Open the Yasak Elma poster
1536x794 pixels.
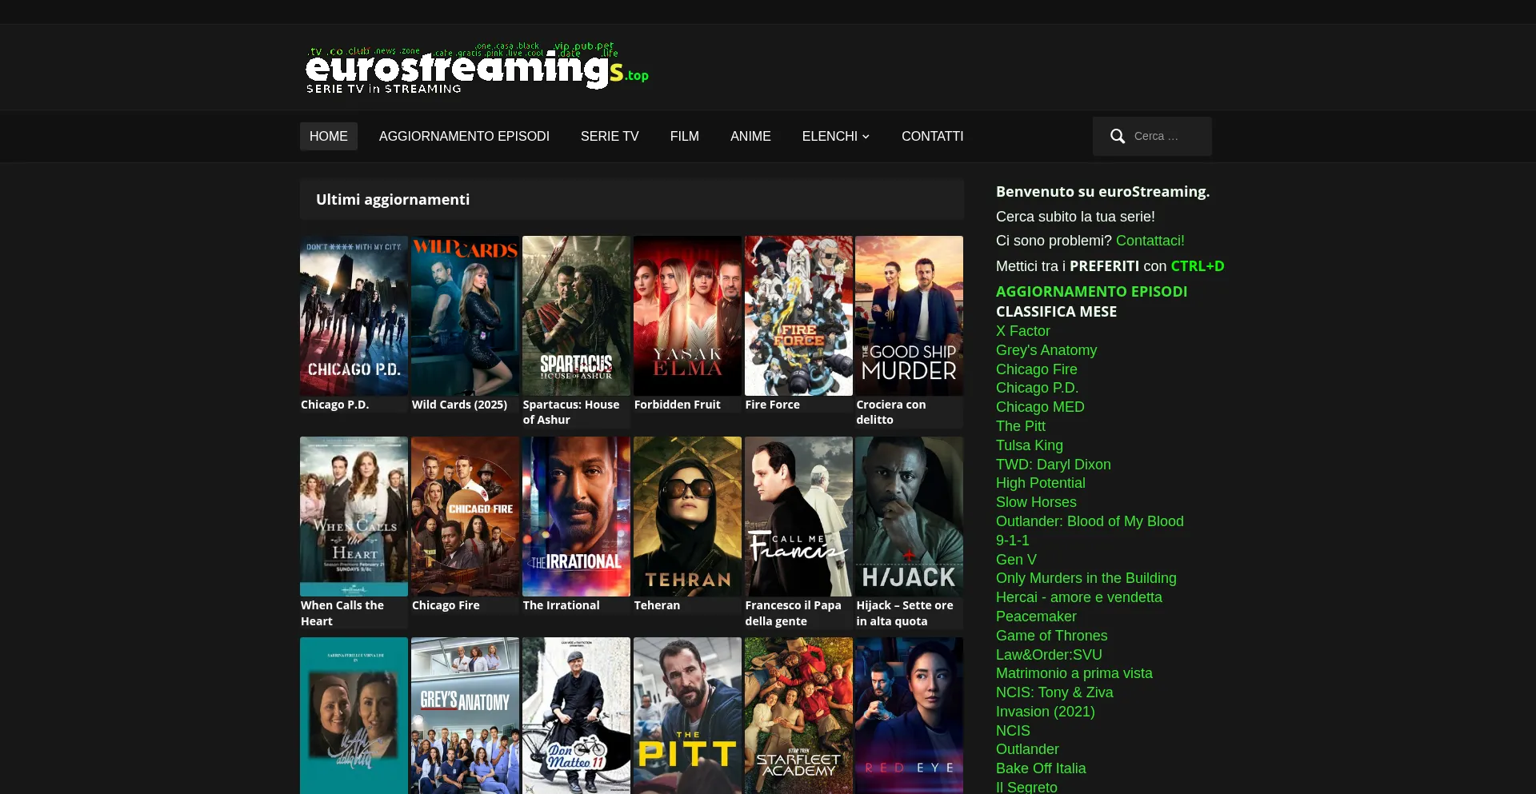pos(687,316)
